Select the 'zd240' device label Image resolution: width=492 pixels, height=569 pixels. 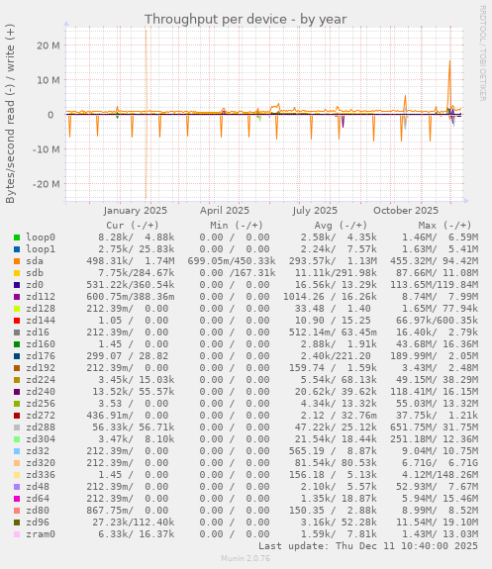coord(41,392)
